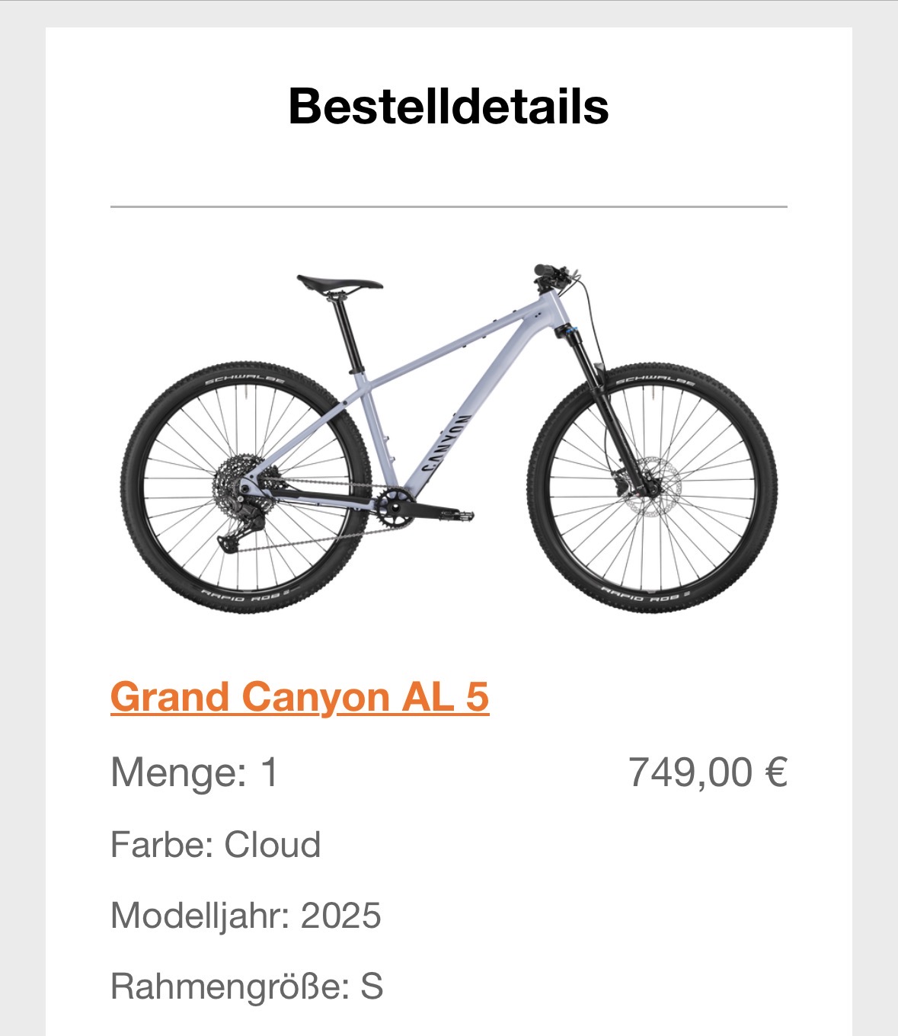Click the divider line under Bestelldetails
This screenshot has width=898, height=1036.
coord(449,206)
